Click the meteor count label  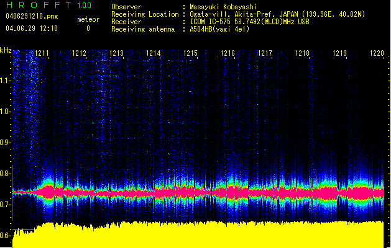(88, 20)
